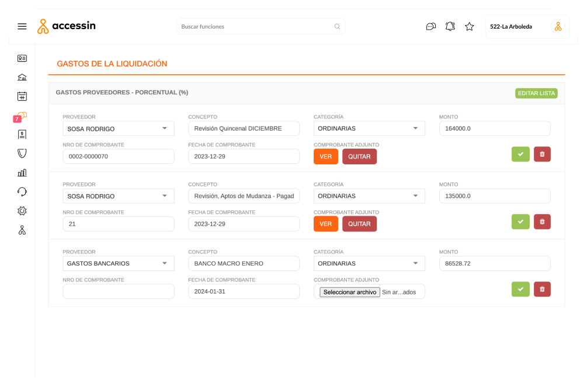Open the calendar icon in sidebar
Viewport: 587px width, 387px height.
[x=22, y=96]
